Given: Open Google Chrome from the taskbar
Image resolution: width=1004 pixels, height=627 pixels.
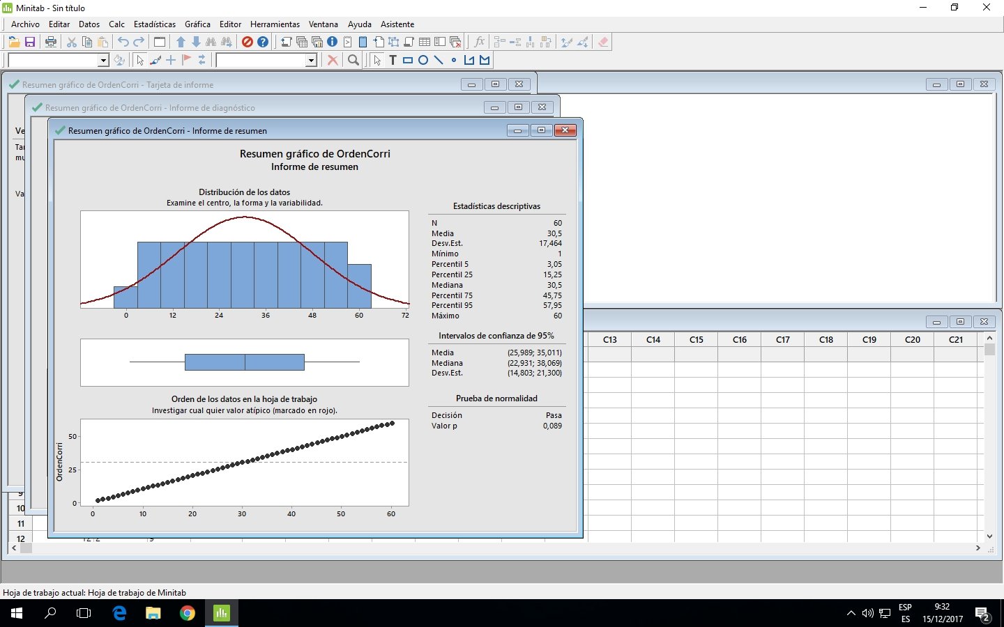Looking at the screenshot, I should (x=187, y=613).
